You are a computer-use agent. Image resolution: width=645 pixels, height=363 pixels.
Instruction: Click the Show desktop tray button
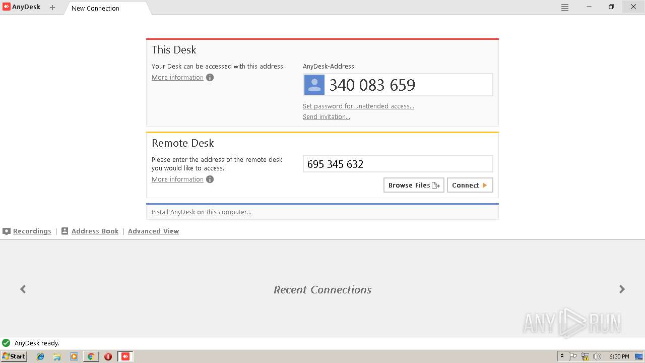pos(639,356)
